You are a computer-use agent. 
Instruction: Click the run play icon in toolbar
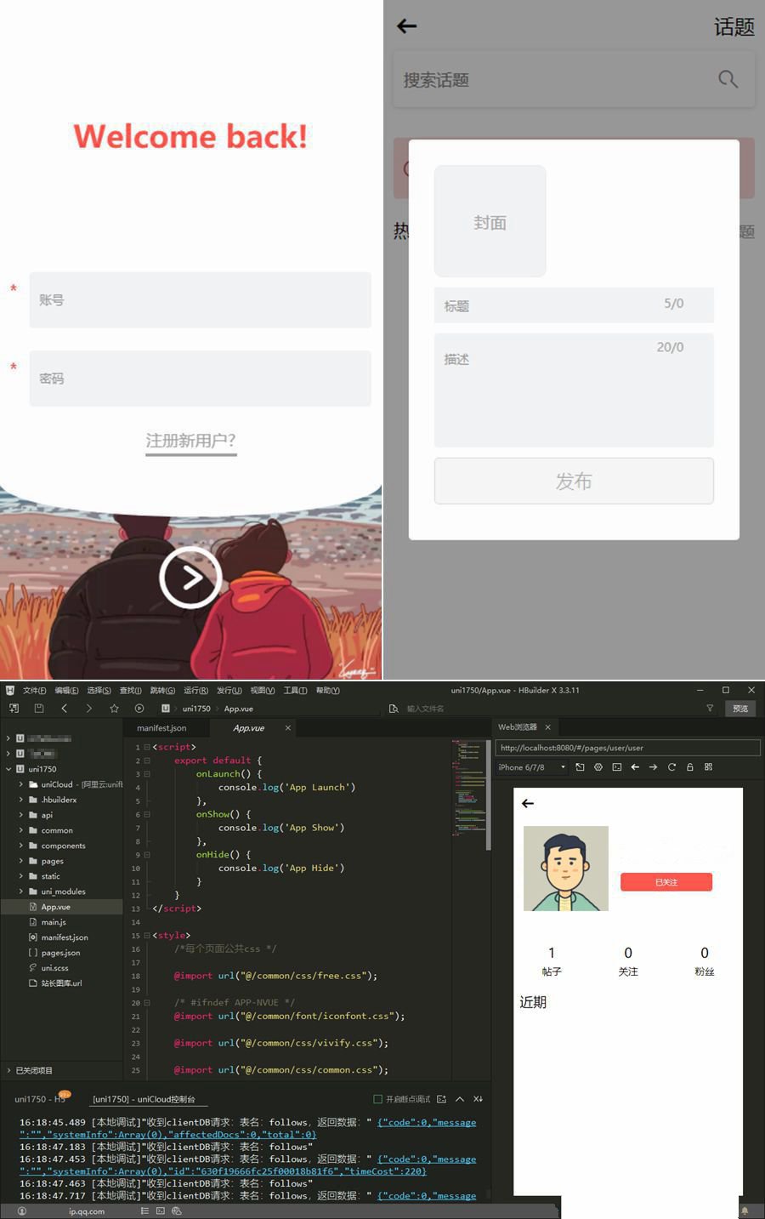[139, 708]
